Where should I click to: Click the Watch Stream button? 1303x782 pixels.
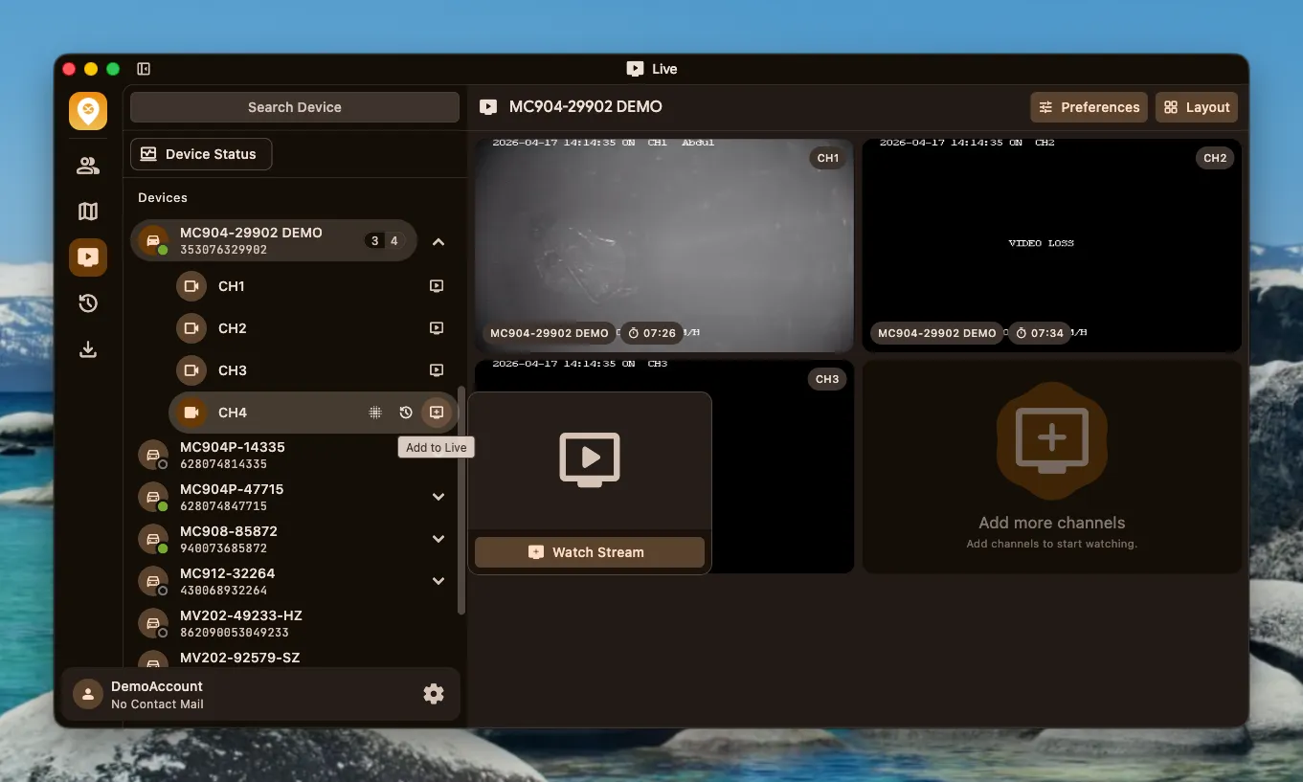590,552
